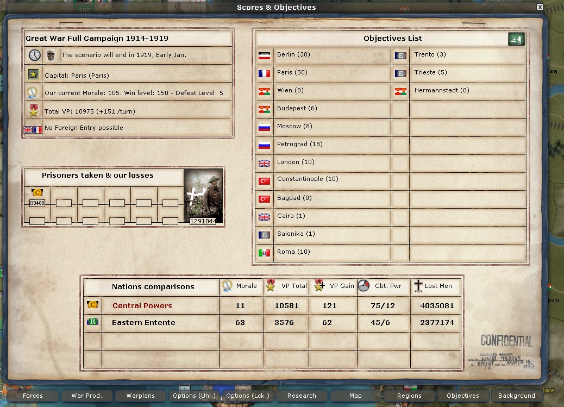The height and width of the screenshot is (407, 564).
Task: Switch to the War Prod. tab
Action: [x=86, y=396]
